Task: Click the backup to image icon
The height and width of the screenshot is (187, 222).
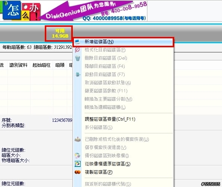Action: point(78,156)
